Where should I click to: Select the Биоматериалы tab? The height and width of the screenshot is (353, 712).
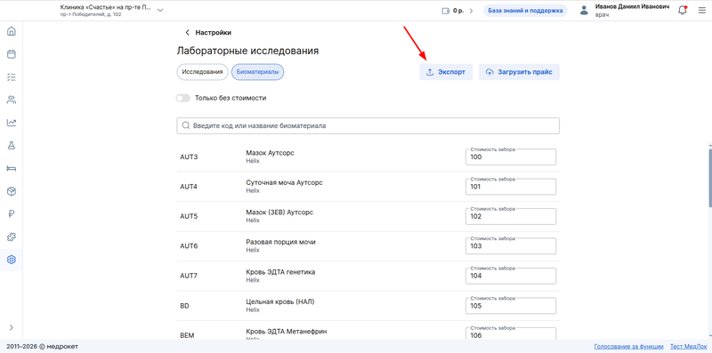pyautogui.click(x=258, y=72)
